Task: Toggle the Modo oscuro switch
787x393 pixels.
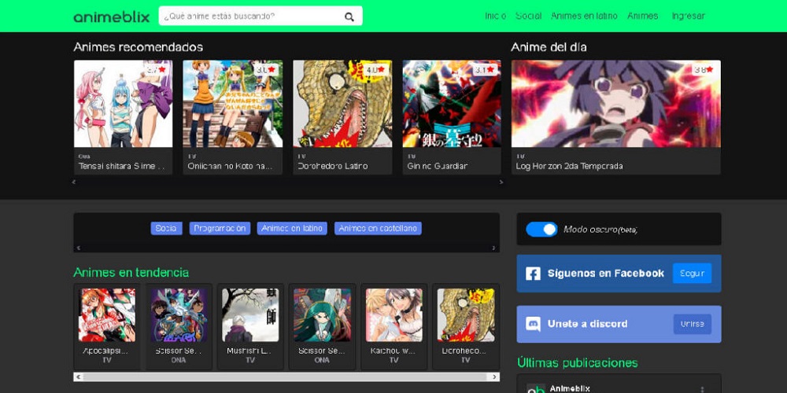Action: pyautogui.click(x=541, y=229)
